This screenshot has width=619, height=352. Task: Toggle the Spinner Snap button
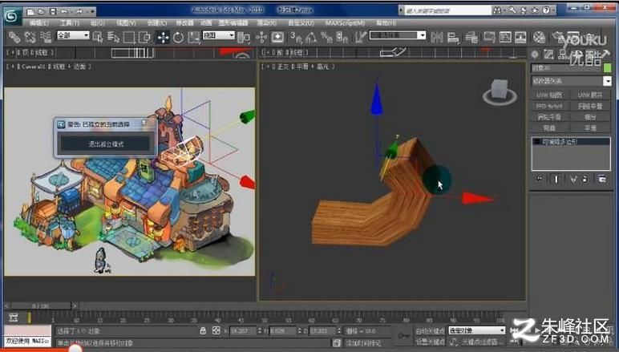tap(342, 37)
